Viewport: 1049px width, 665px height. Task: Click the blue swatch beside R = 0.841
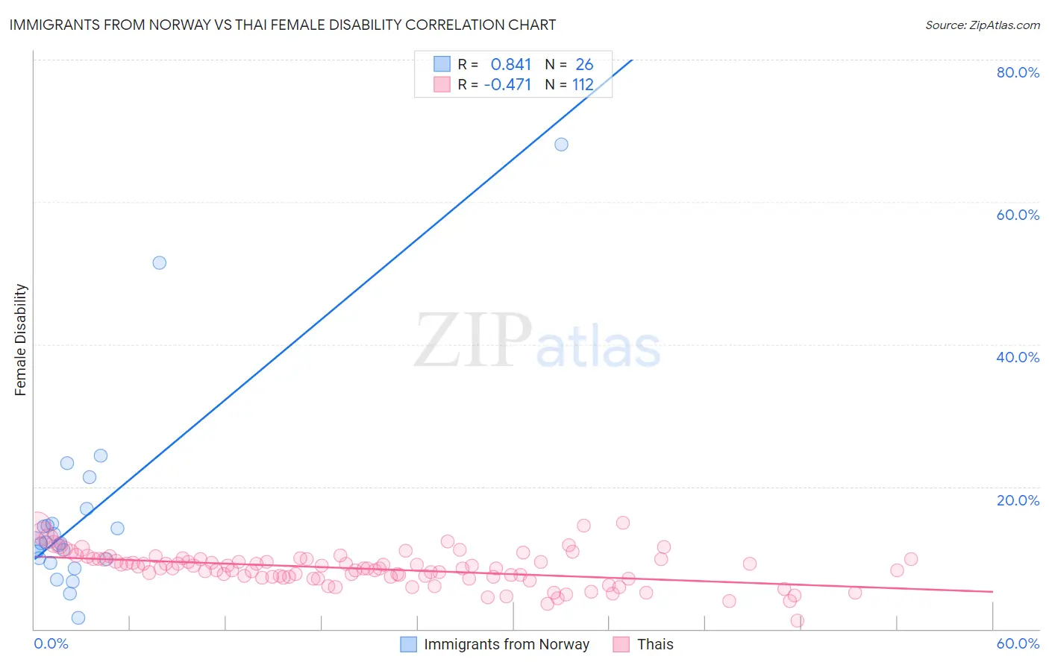pos(442,64)
